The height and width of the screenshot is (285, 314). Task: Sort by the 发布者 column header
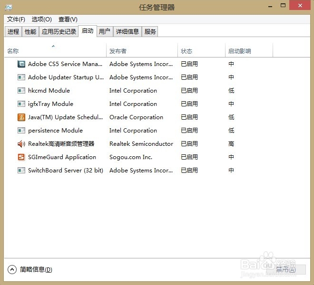click(x=142, y=51)
